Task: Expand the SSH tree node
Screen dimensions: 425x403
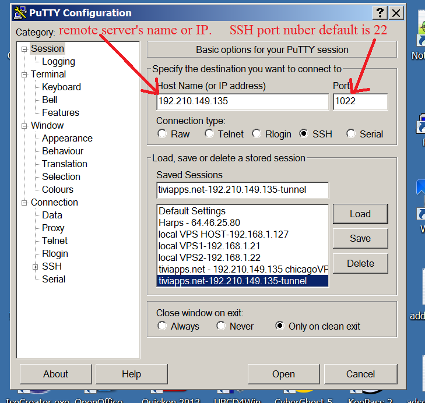Action: (x=35, y=267)
